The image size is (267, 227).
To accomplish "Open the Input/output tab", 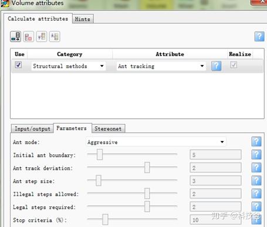I will 32,129.
